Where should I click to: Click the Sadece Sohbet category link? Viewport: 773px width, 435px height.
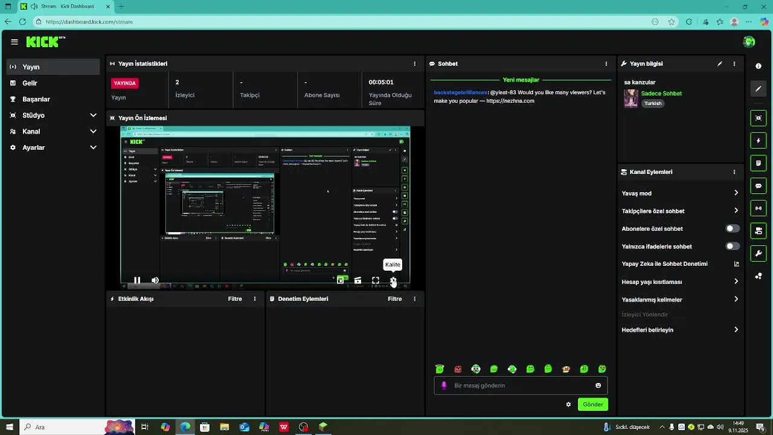[x=661, y=94]
